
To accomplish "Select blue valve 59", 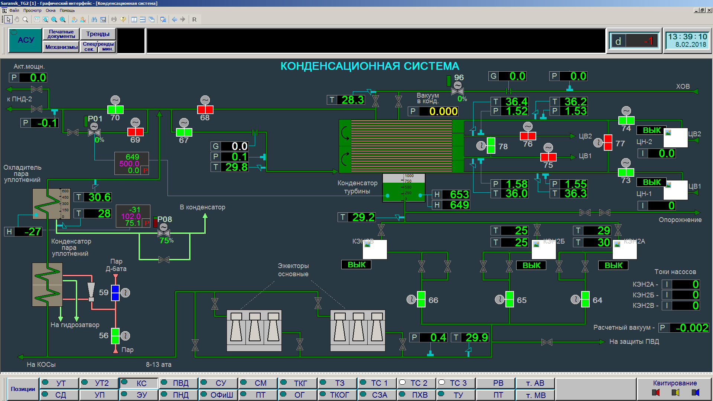I will coord(115,293).
